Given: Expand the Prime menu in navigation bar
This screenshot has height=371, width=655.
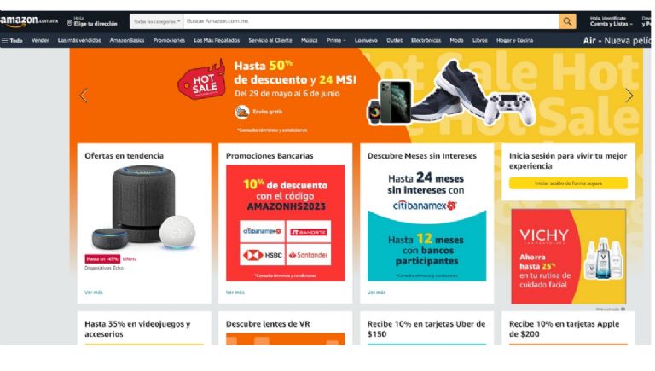Looking at the screenshot, I should [x=336, y=41].
